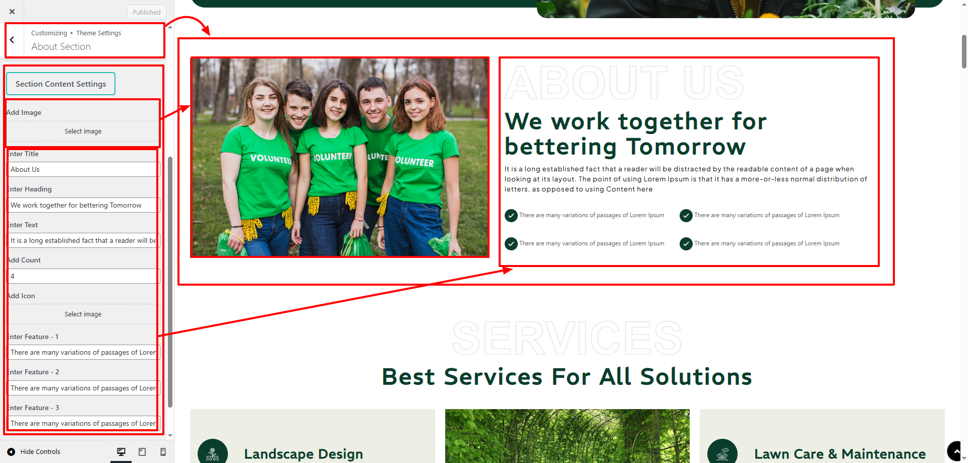
Task: Click the heading We work together for bettering Tomorrow
Action: pyautogui.click(x=636, y=134)
